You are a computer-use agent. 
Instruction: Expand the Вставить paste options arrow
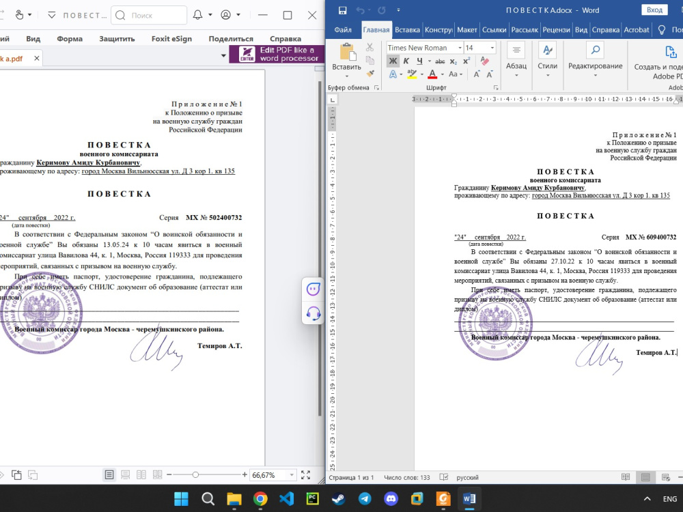(x=347, y=76)
